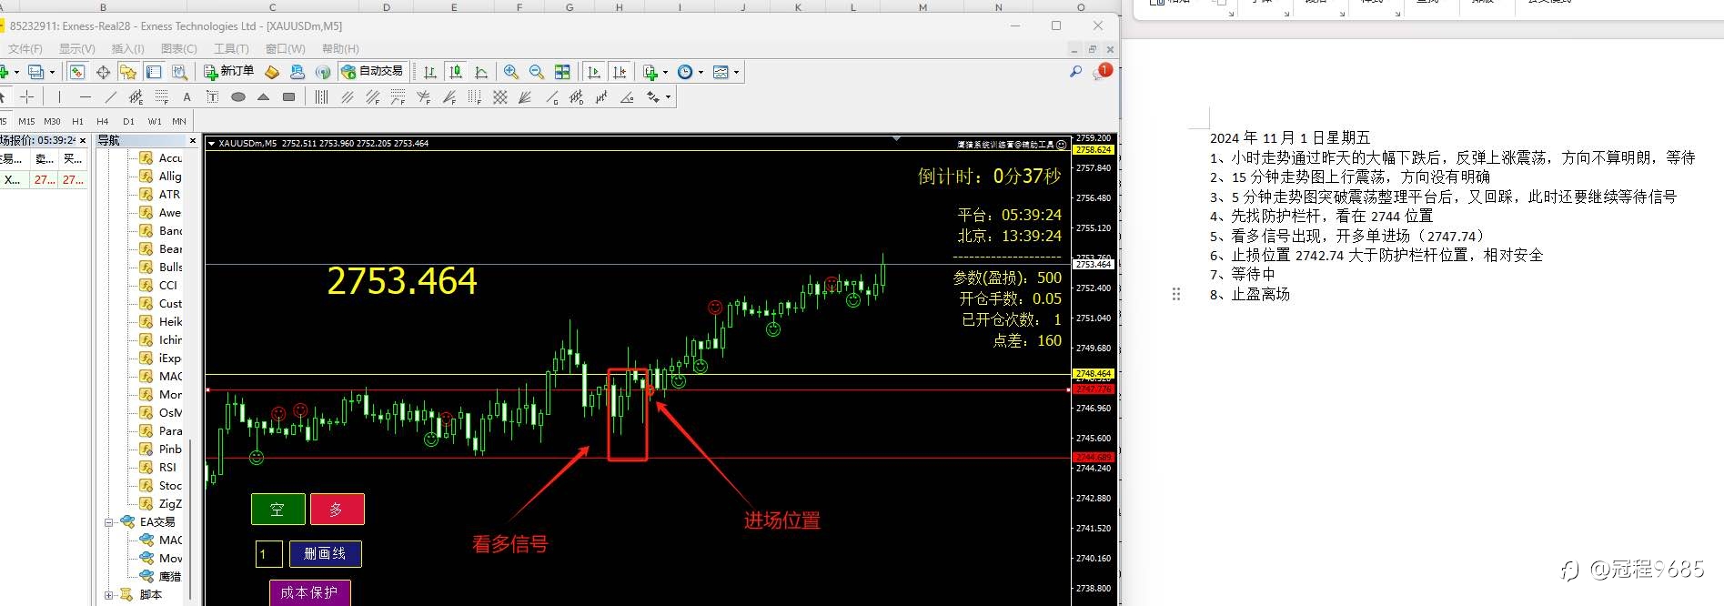The width and height of the screenshot is (1724, 606).
Task: Expand the 脚本 tree node
Action: point(108,595)
